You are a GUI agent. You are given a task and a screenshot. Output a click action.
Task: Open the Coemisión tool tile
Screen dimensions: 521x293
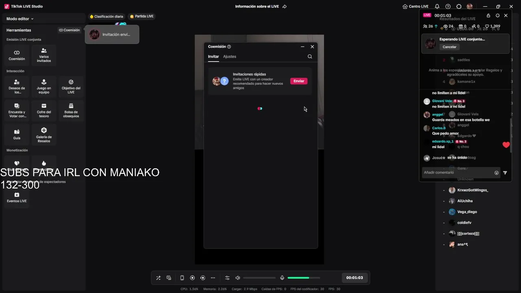click(17, 55)
